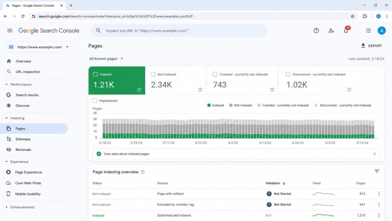Click the green Indexed legend swatch
The height and width of the screenshot is (221, 392).
coord(209,105)
